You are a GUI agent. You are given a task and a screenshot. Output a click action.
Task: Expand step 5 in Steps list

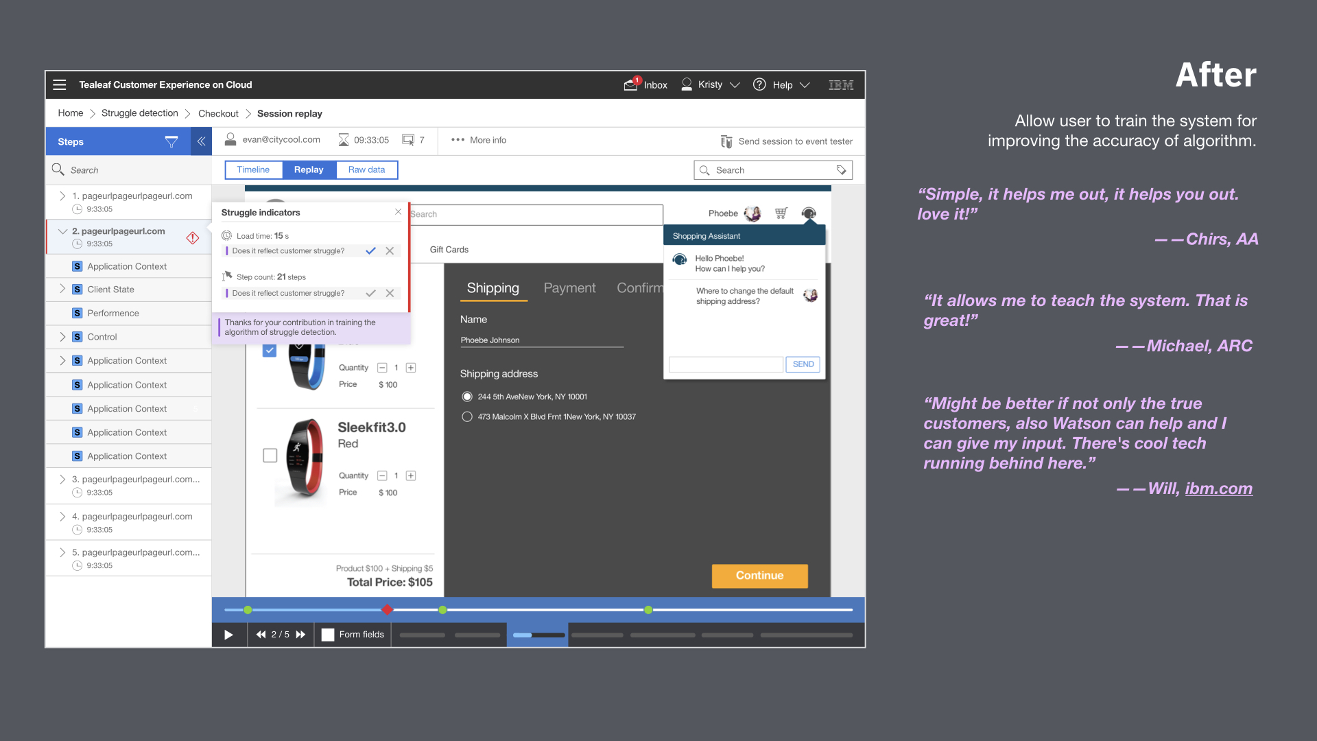[x=62, y=552]
